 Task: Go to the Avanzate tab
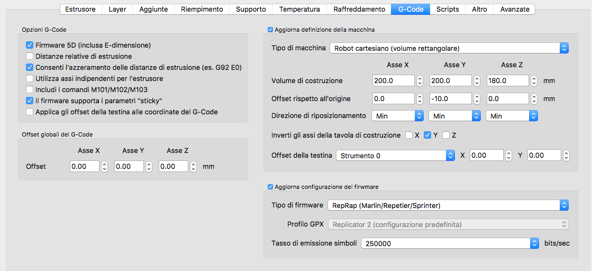click(515, 9)
